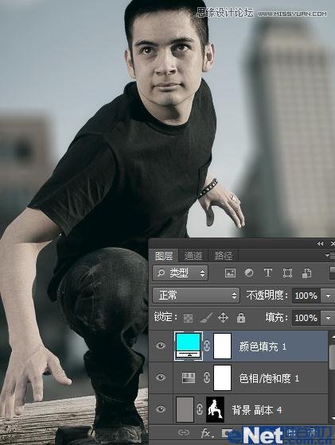Open the layers panel flyout menu
The width and height of the screenshot is (335, 445).
click(x=330, y=256)
